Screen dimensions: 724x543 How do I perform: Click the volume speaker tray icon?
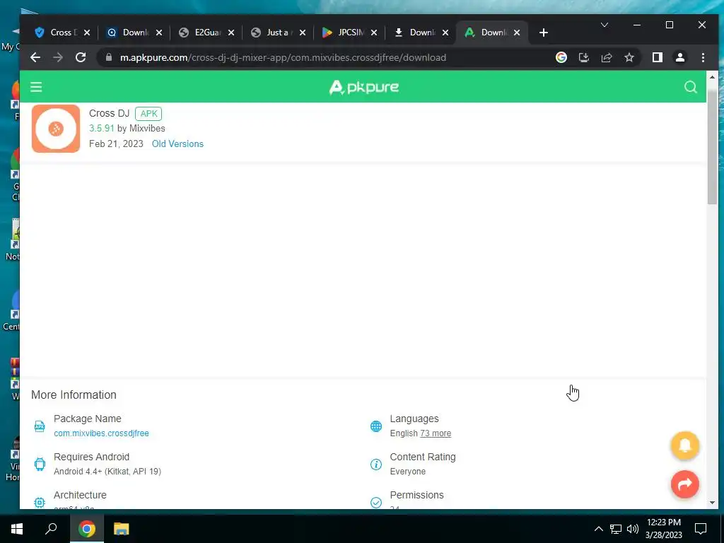point(633,529)
